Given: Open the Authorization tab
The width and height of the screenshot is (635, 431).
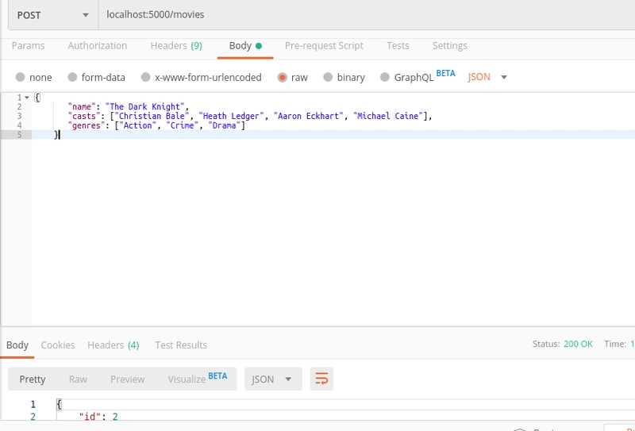Looking at the screenshot, I should click(x=97, y=46).
